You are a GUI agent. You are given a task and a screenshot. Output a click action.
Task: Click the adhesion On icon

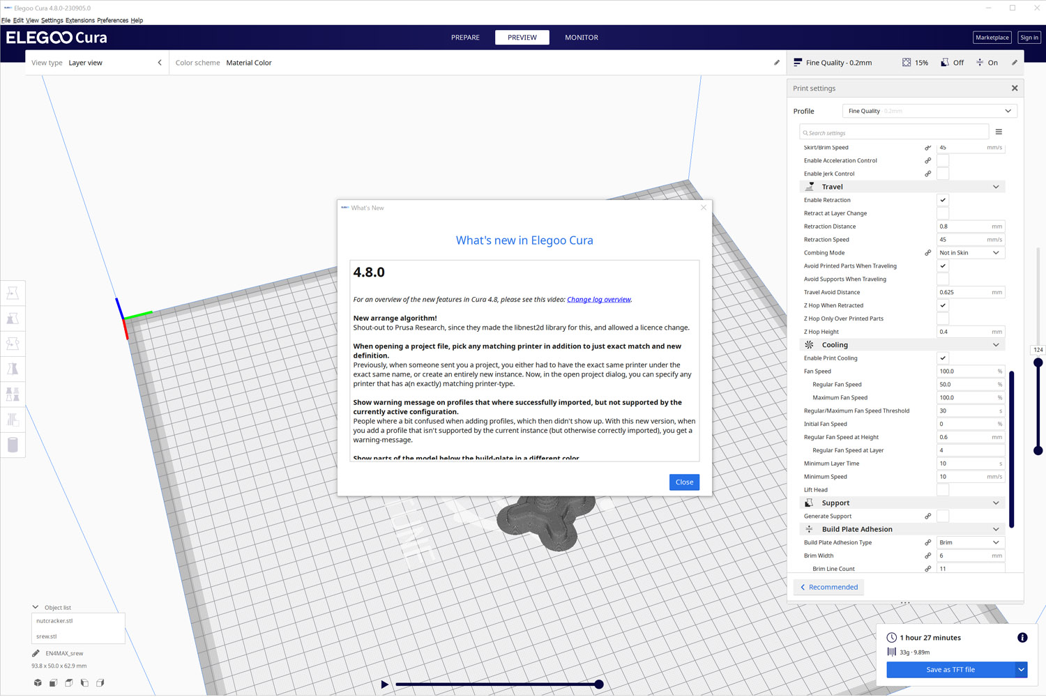(x=980, y=63)
